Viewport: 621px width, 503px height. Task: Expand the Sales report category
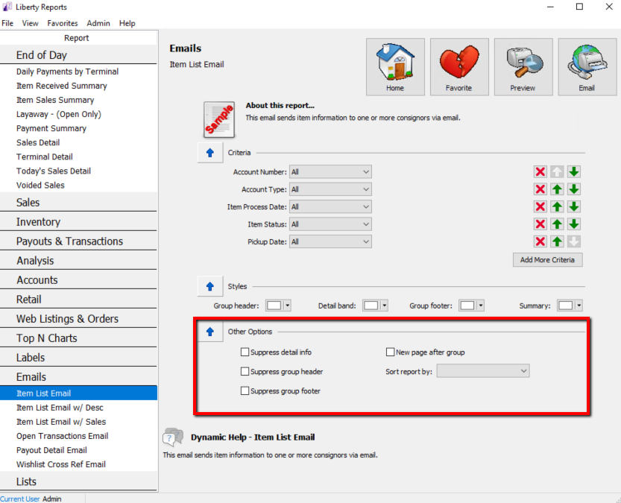point(78,203)
